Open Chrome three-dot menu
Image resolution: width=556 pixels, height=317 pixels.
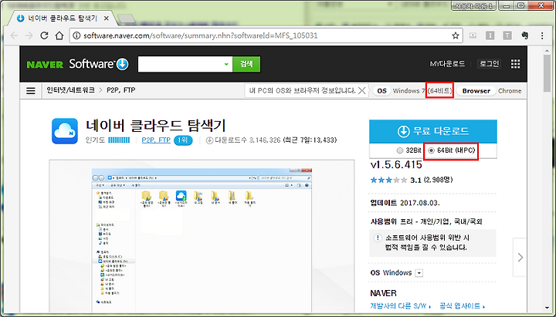tap(542, 35)
